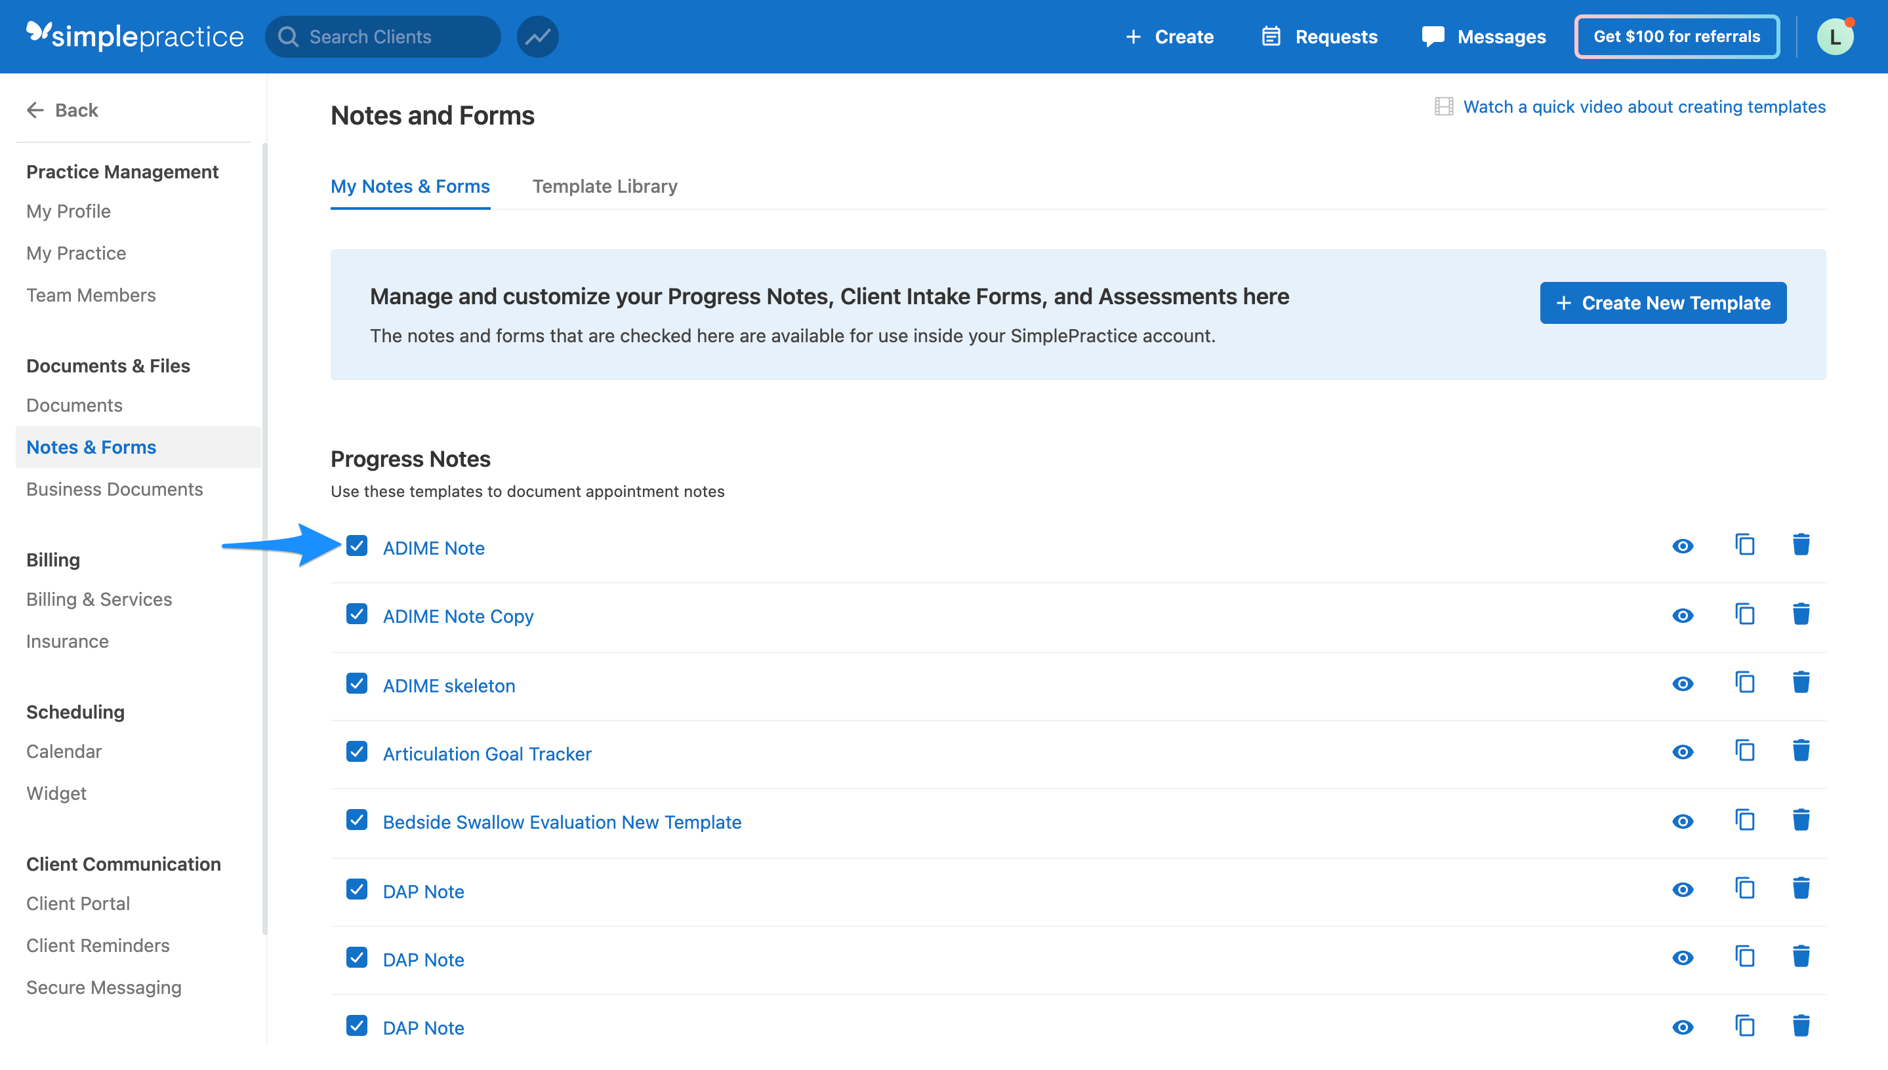Open the Create menu in header

[x=1170, y=37]
